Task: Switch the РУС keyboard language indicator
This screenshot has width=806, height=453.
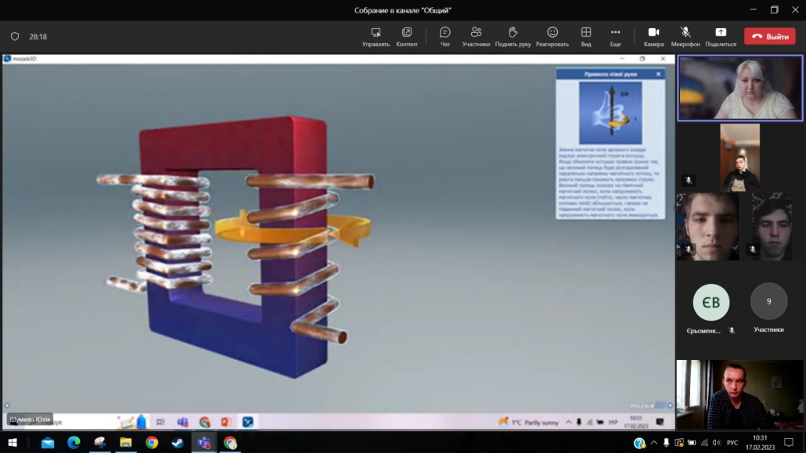Action: pyautogui.click(x=732, y=443)
